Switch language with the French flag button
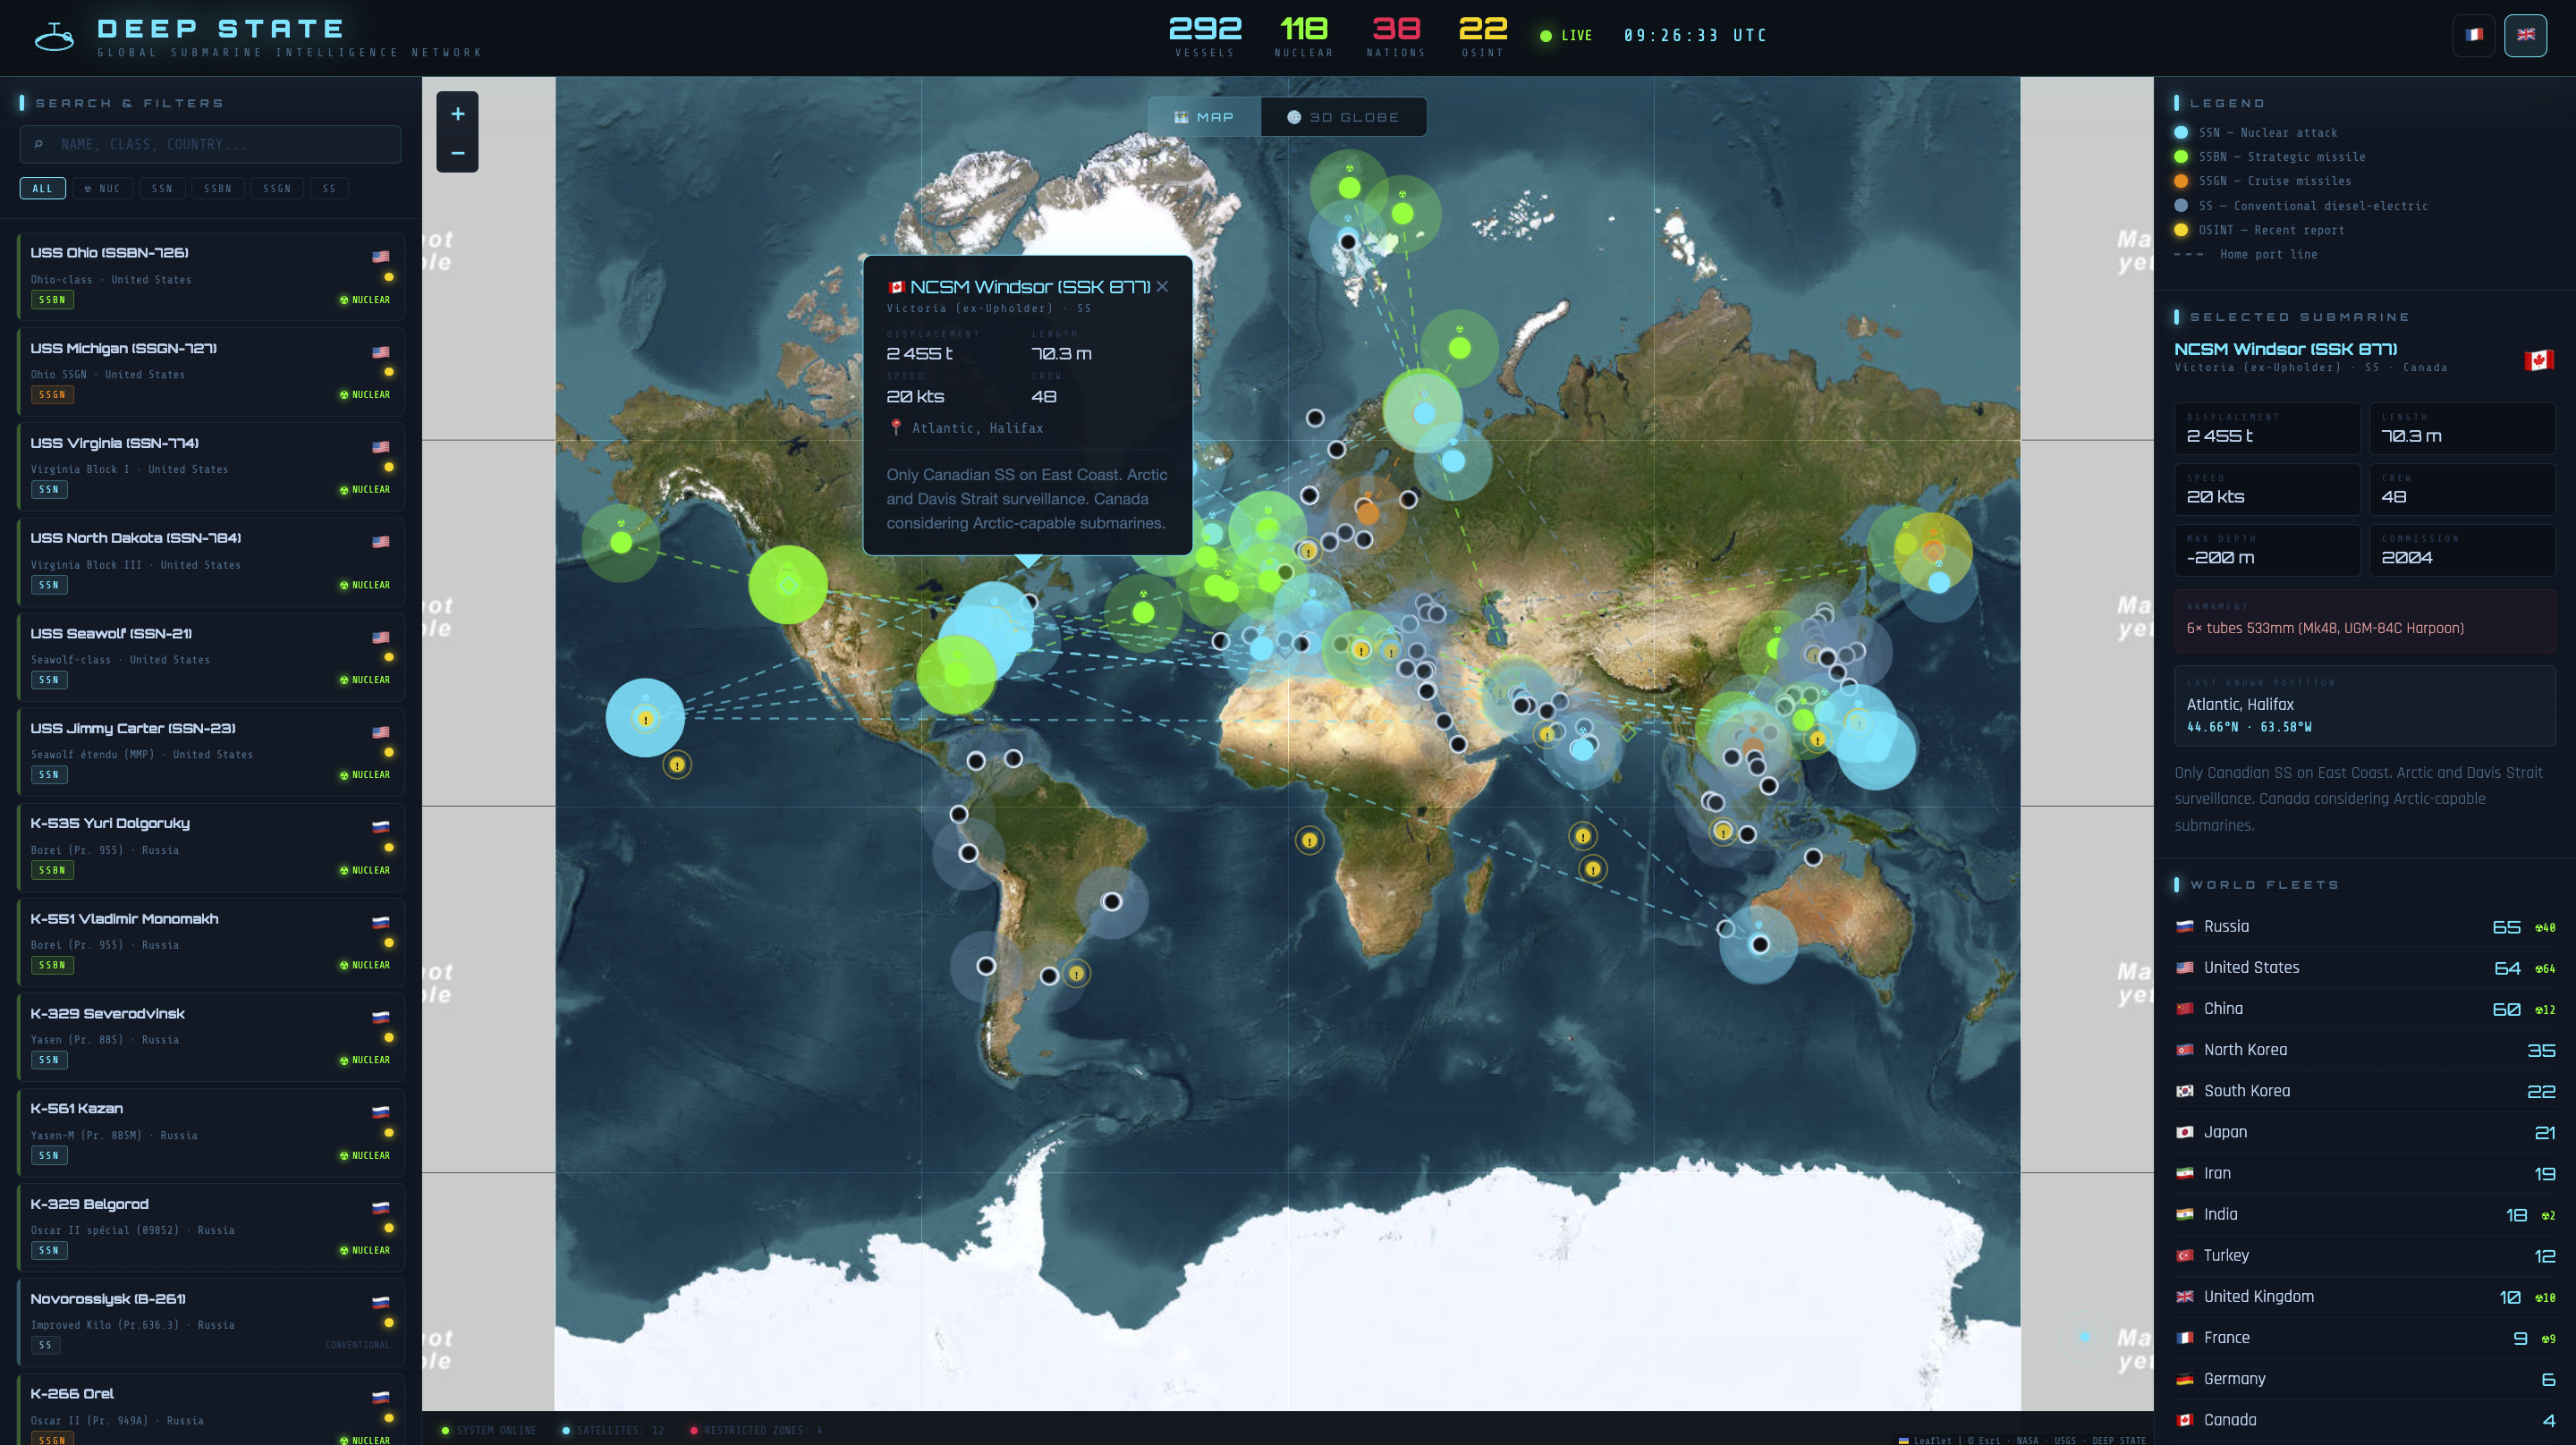 [2474, 35]
